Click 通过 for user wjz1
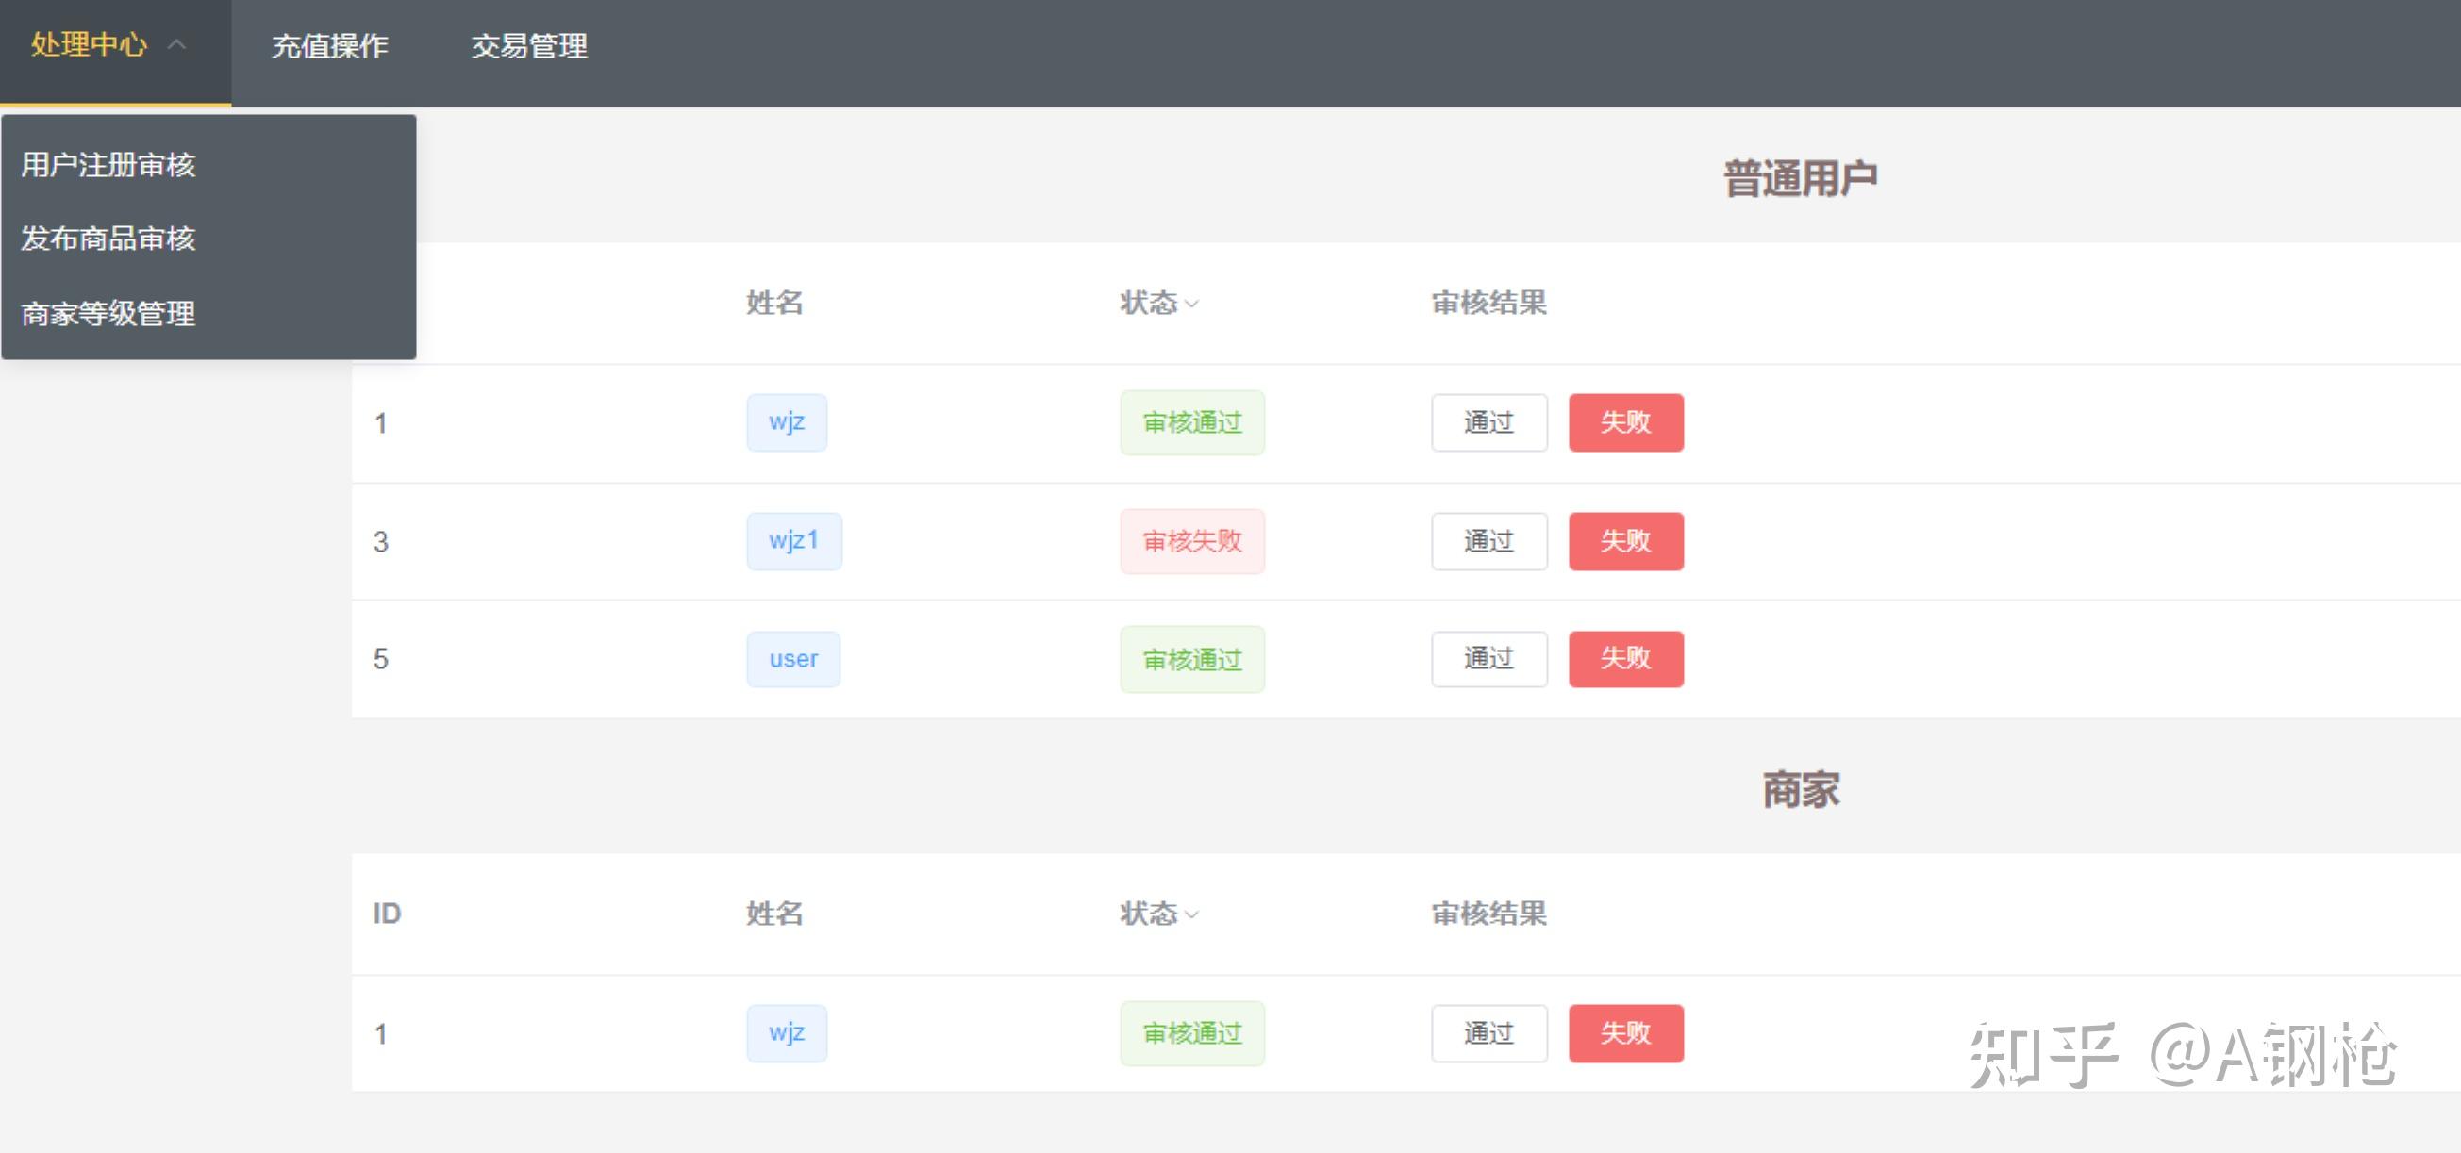The height and width of the screenshot is (1153, 2461). pyautogui.click(x=1488, y=541)
